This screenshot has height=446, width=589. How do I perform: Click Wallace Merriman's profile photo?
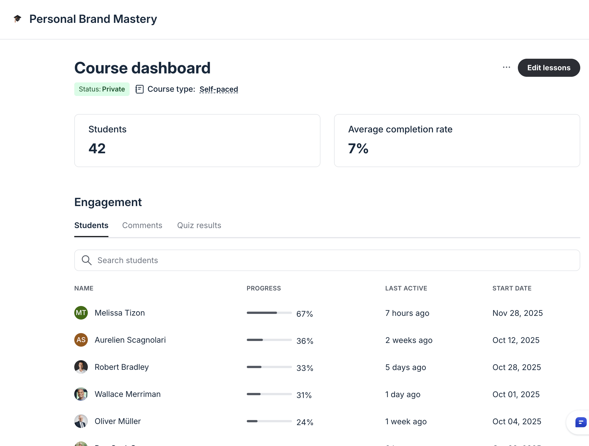[x=81, y=394]
